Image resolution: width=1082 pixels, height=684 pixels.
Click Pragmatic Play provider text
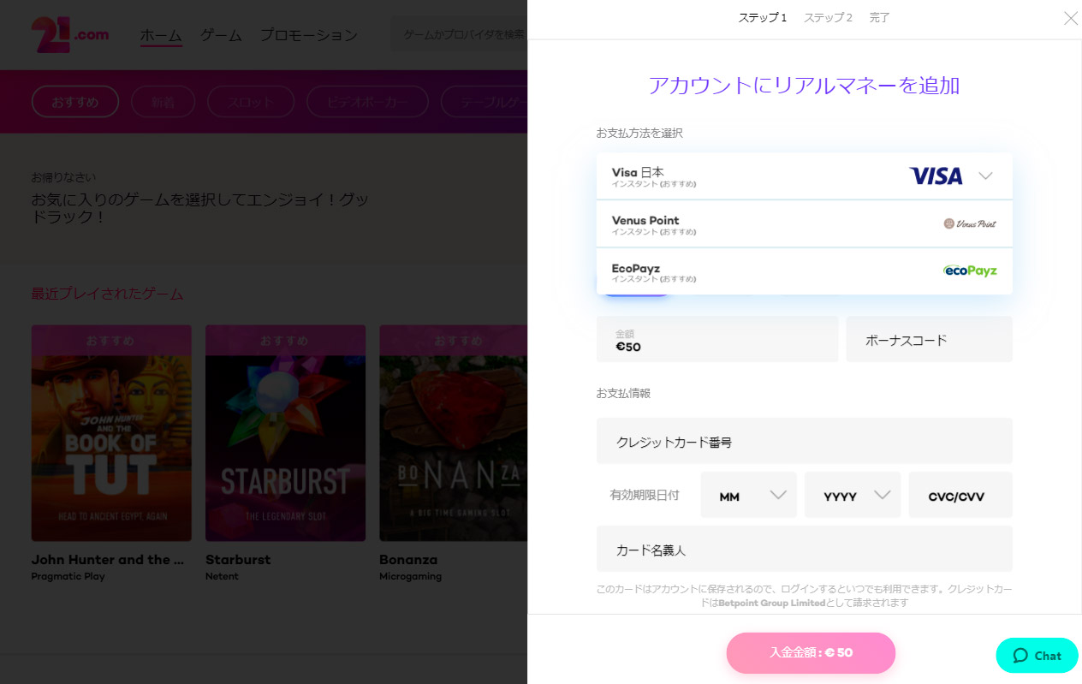coord(68,577)
